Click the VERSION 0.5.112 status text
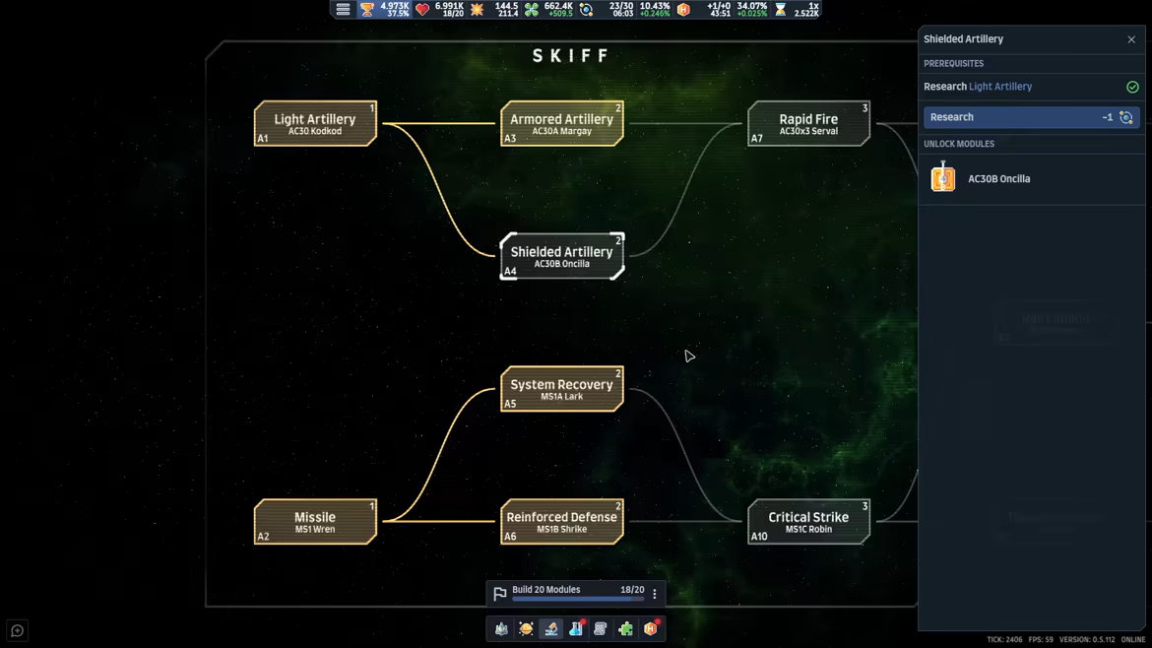 click(1087, 640)
